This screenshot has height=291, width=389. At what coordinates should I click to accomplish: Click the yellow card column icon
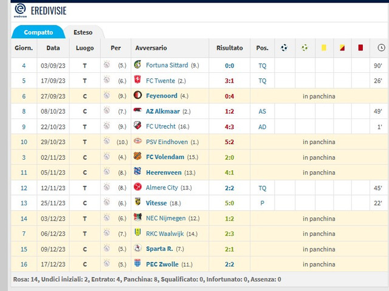324,47
